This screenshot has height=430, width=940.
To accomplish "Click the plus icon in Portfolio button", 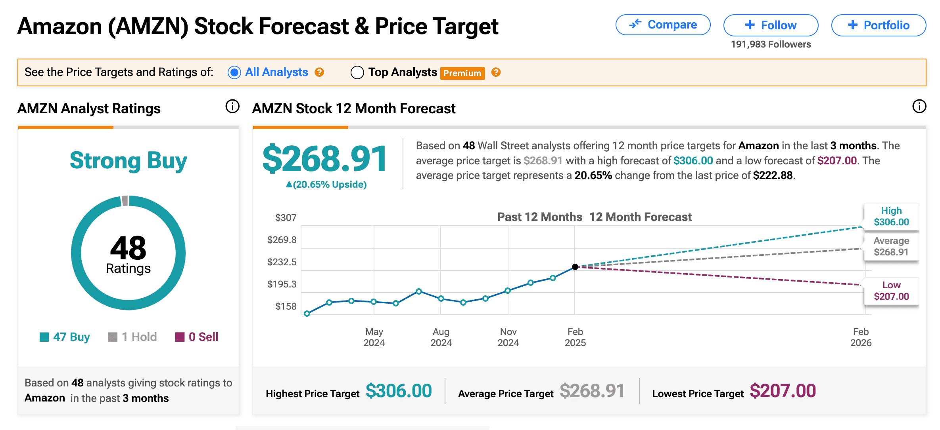I will tap(852, 25).
